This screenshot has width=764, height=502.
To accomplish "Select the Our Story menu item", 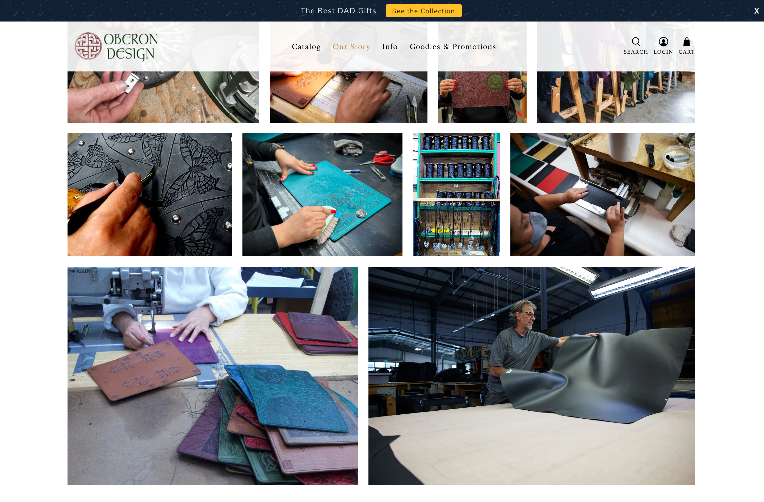I will coord(351,46).
